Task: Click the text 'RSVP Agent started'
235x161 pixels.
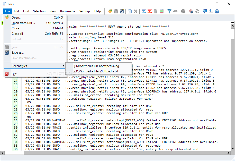Action: (124, 27)
